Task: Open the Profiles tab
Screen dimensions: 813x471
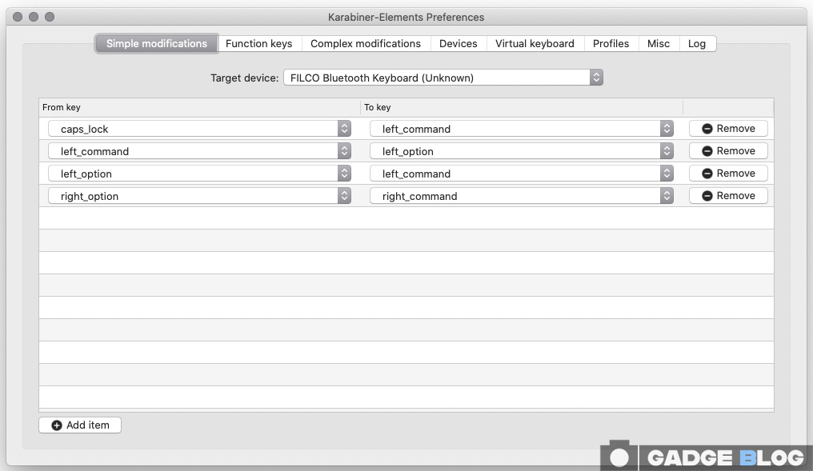Action: tap(611, 43)
